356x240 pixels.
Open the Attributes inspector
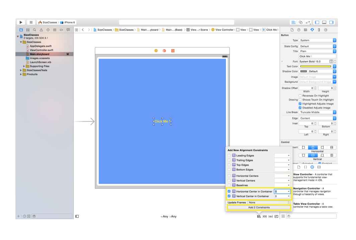(312, 30)
